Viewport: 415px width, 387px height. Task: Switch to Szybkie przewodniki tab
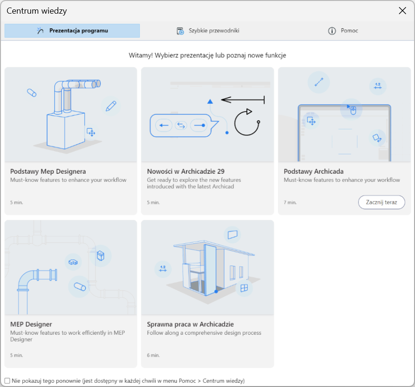207,31
